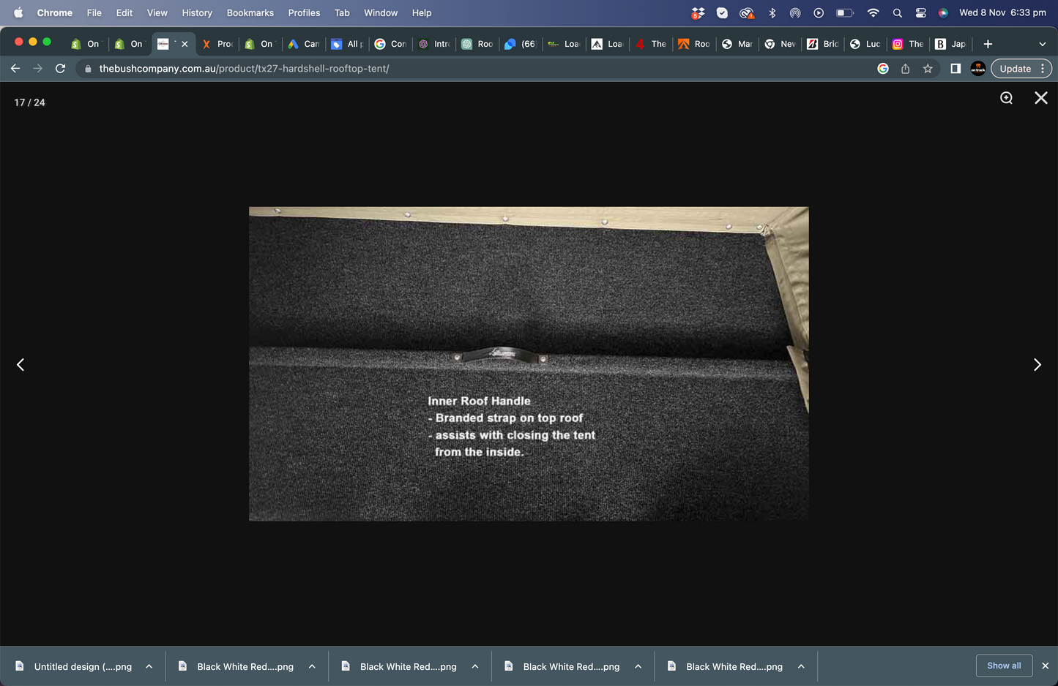
Task: Go to next gallery image arrow
Action: [x=1037, y=364]
